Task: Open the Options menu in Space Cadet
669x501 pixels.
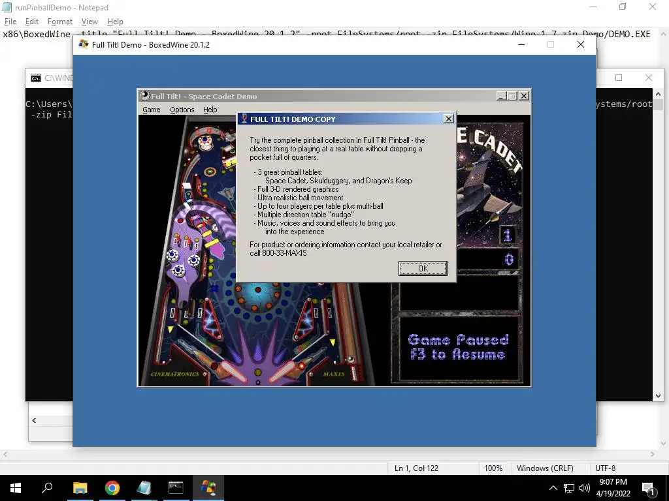Action: pyautogui.click(x=182, y=110)
